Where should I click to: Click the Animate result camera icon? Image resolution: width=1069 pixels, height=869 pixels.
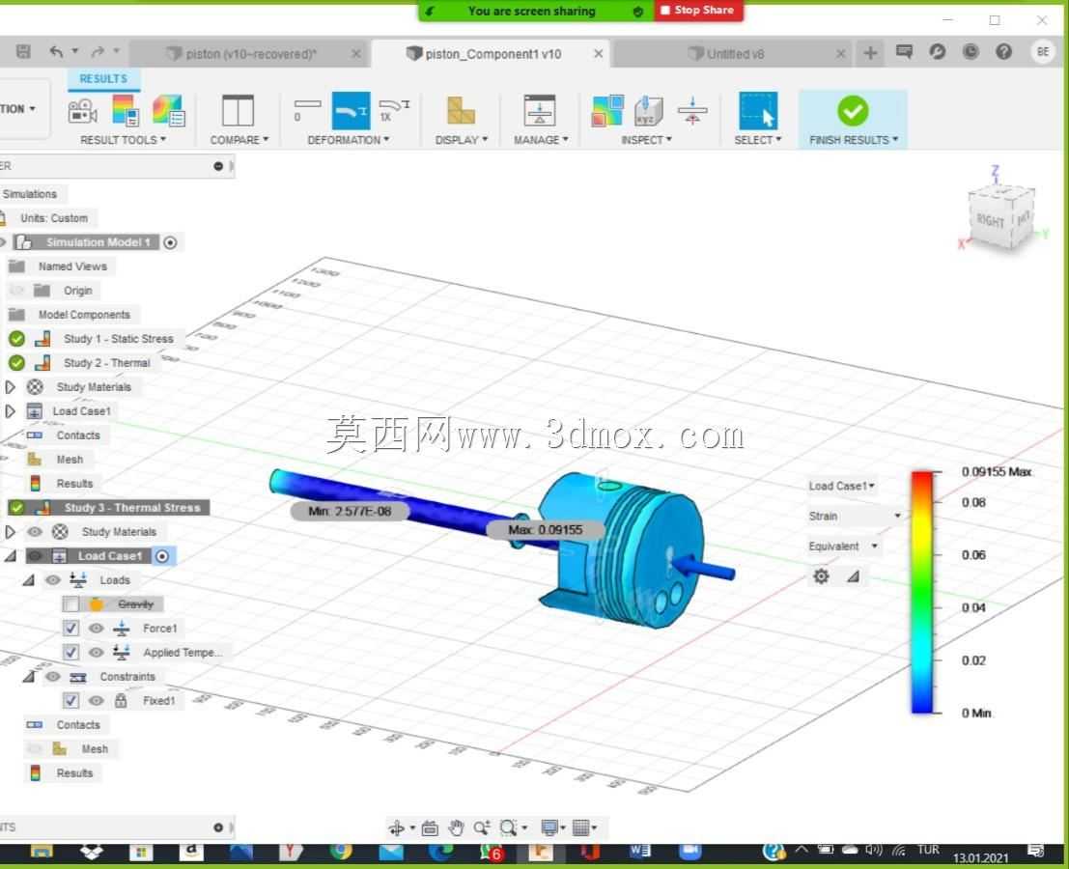(x=82, y=110)
